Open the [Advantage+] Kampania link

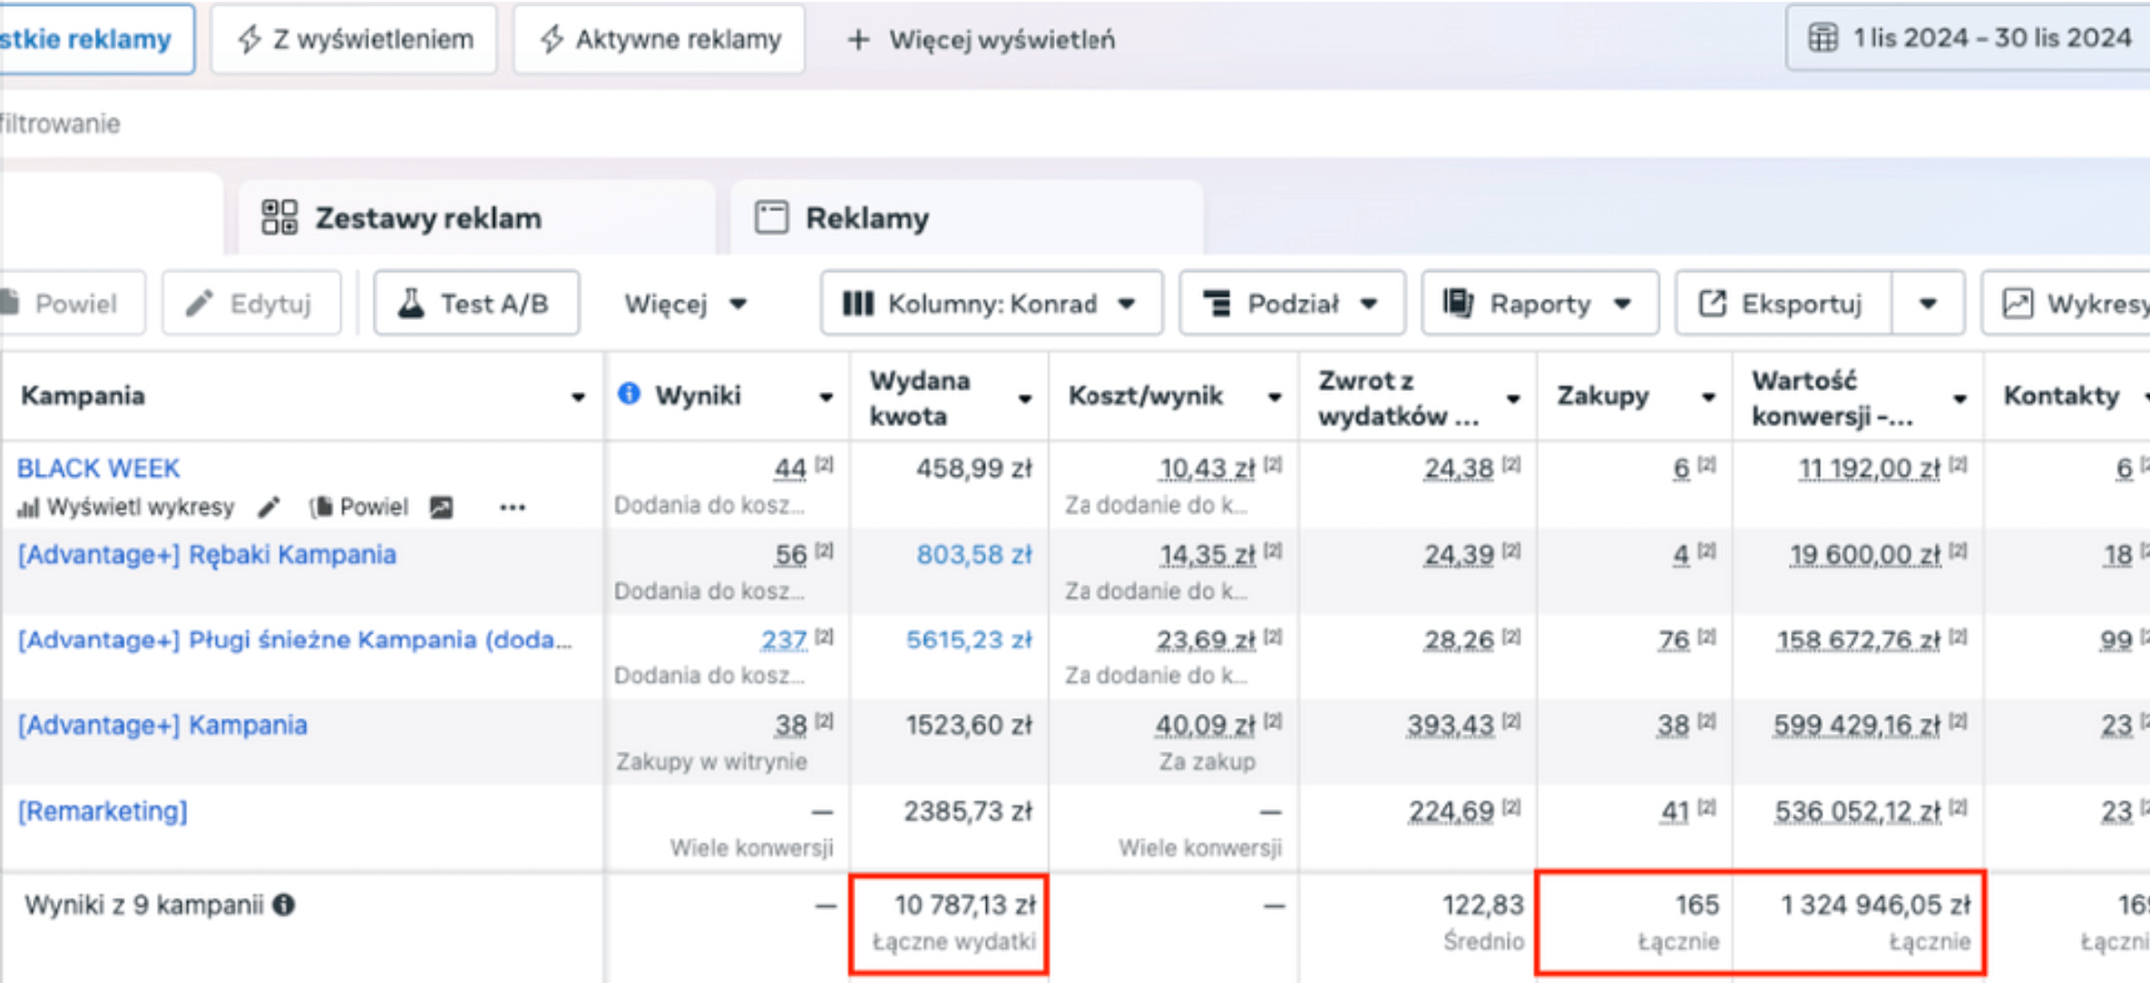coord(163,725)
